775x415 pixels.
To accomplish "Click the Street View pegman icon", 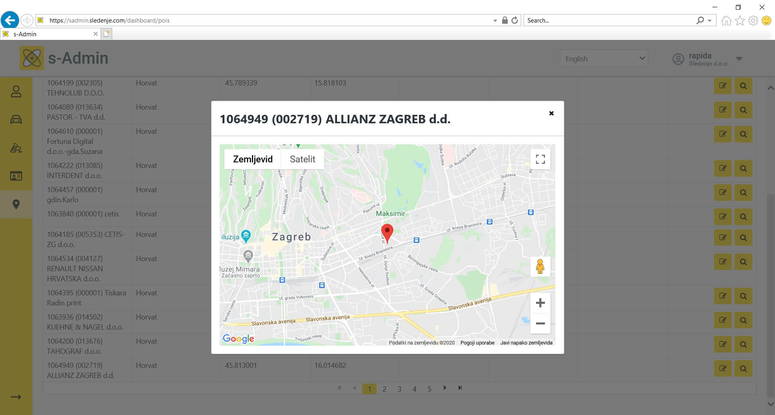I will (x=540, y=266).
